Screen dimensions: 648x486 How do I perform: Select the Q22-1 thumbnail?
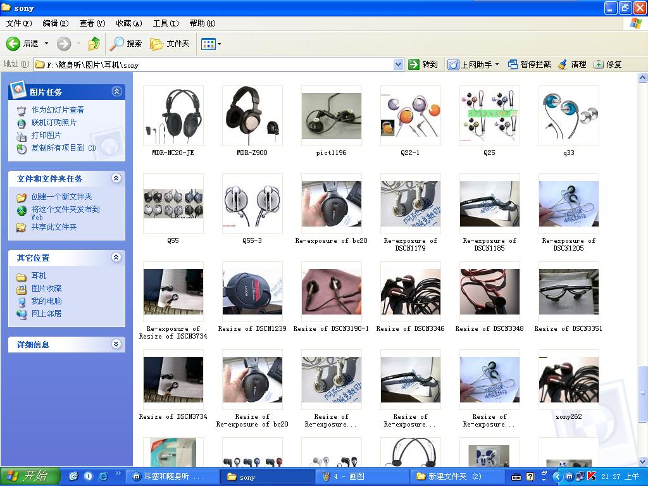[x=411, y=116]
